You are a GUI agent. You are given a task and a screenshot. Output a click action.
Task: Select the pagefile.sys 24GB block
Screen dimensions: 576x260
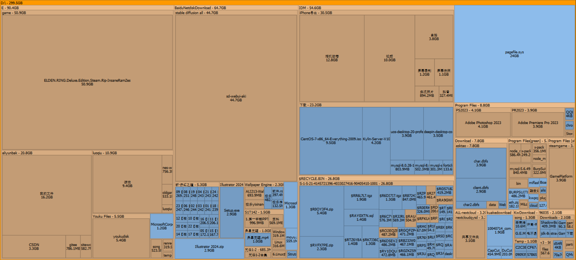(514, 54)
